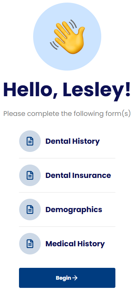Tap the Demographics document icon
The height and width of the screenshot is (289, 134).
tap(30, 210)
